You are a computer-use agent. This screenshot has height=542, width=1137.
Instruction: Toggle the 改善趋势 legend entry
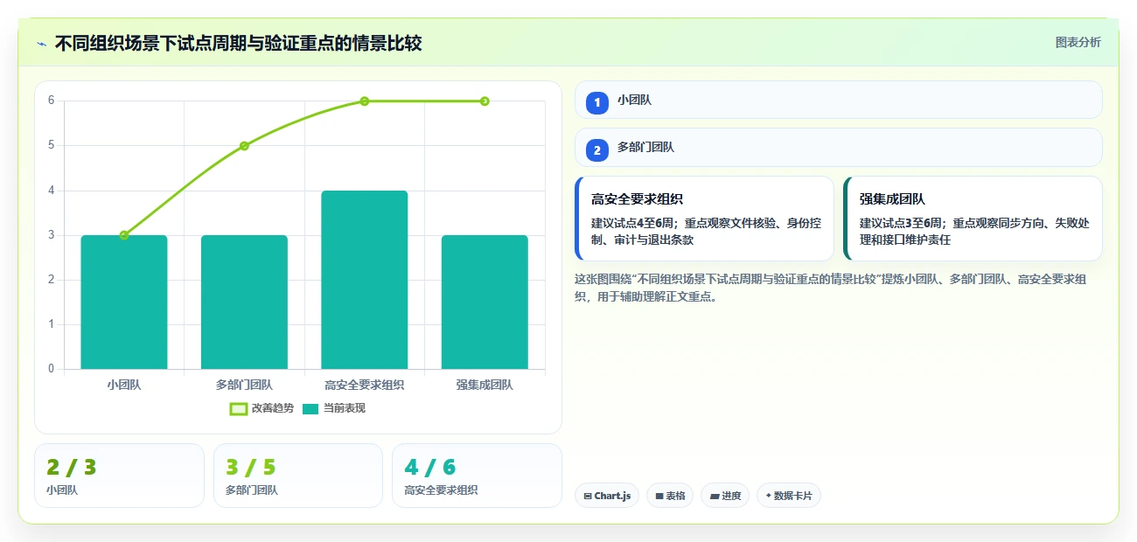262,408
